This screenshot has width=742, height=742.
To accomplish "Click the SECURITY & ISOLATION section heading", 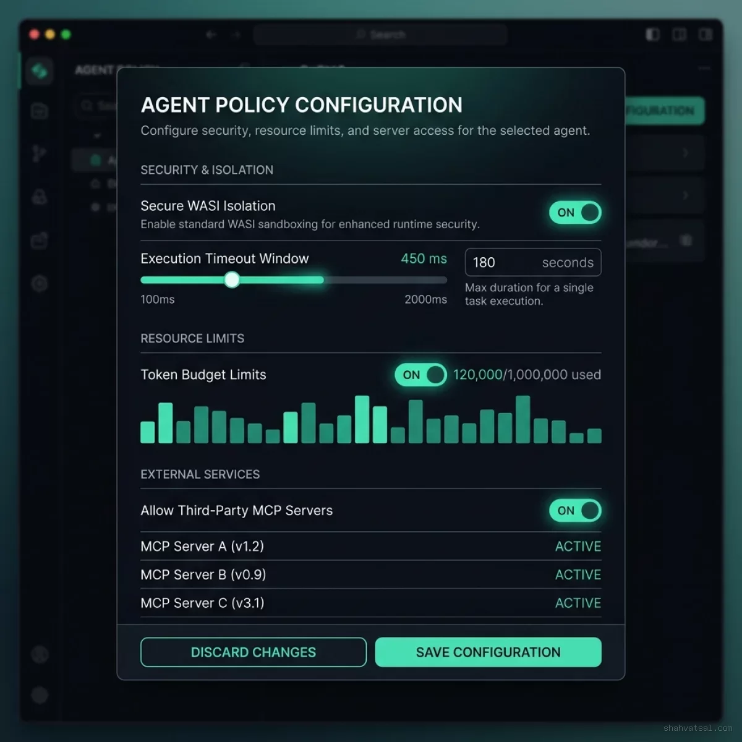I will (x=207, y=170).
